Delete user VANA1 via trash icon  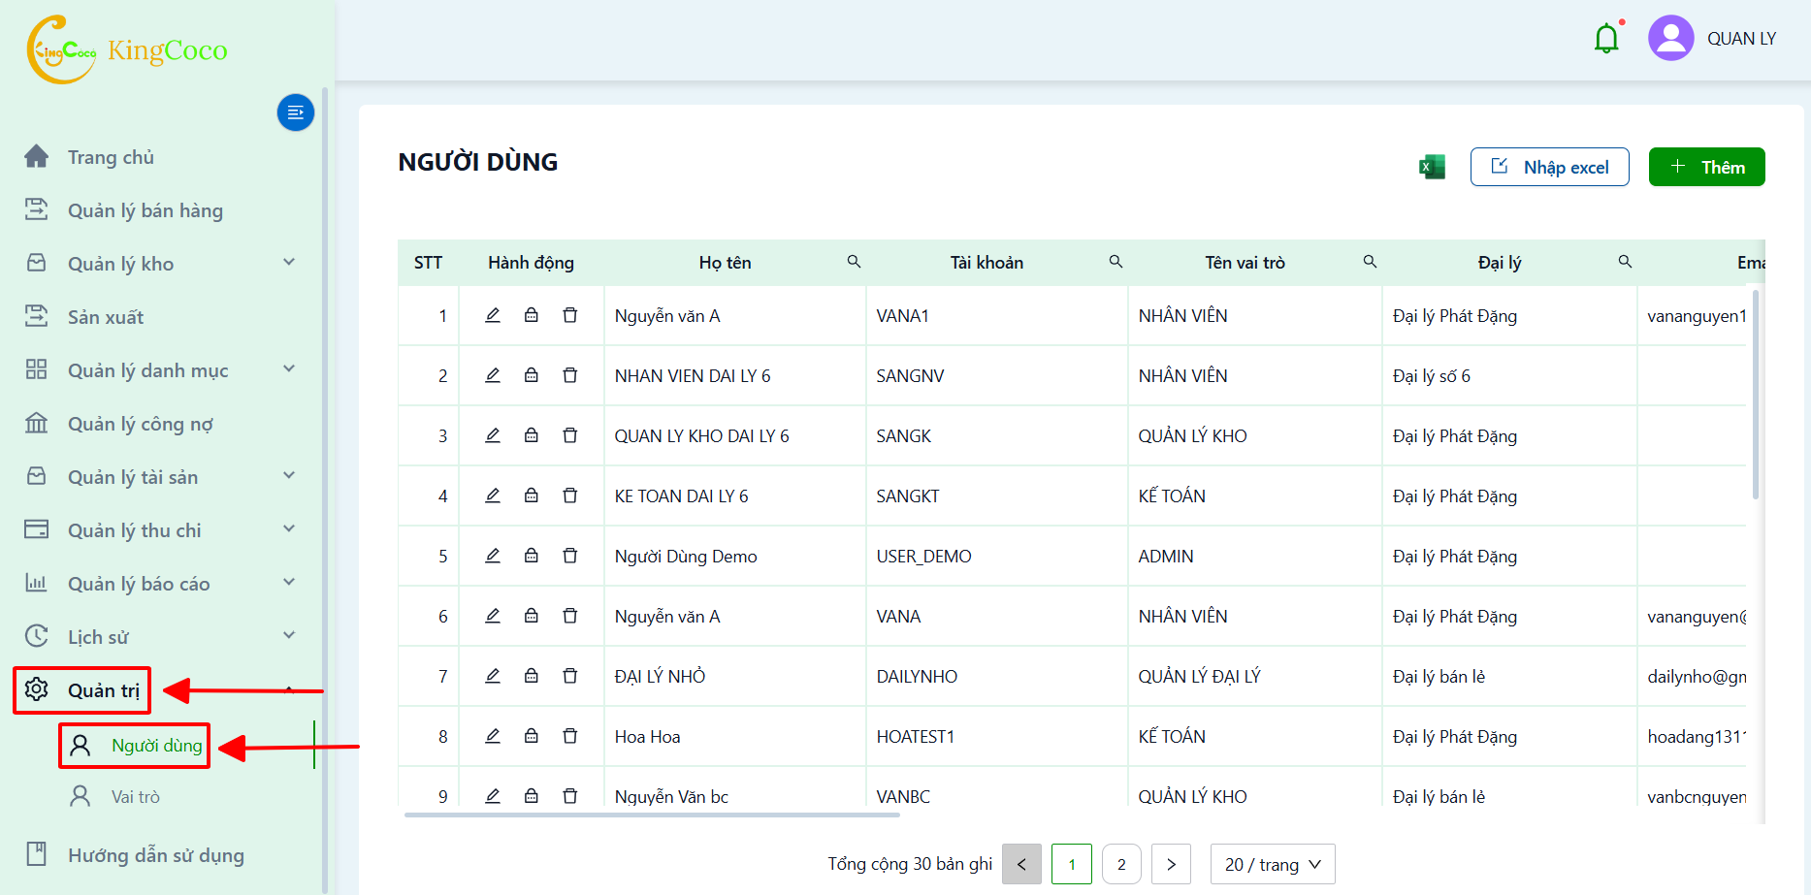pyautogui.click(x=570, y=315)
